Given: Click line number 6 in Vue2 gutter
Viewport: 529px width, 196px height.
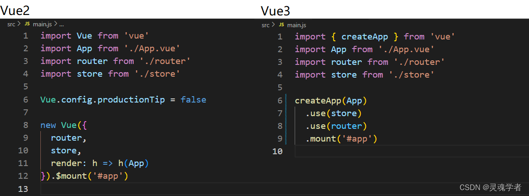Looking at the screenshot, I should 26,100.
